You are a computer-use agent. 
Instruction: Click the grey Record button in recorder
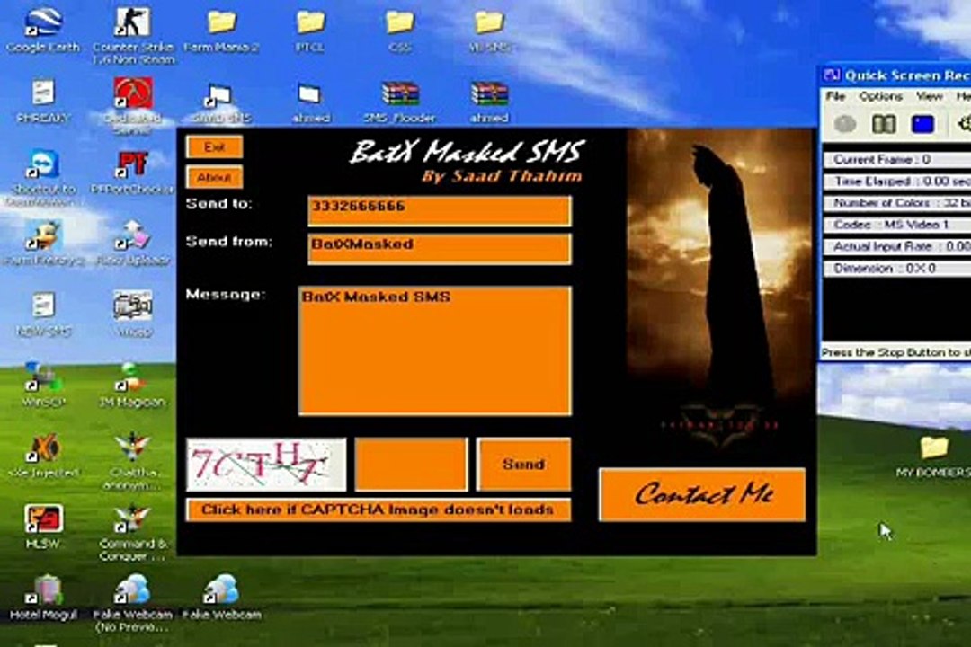point(844,124)
